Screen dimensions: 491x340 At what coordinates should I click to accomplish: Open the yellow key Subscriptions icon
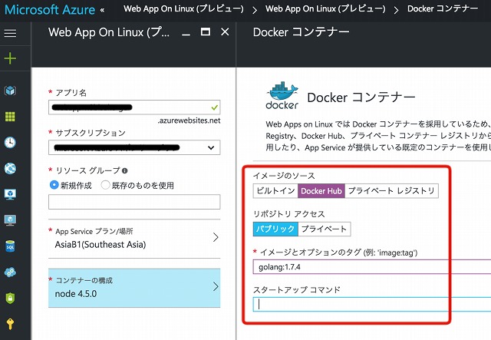coord(10,324)
